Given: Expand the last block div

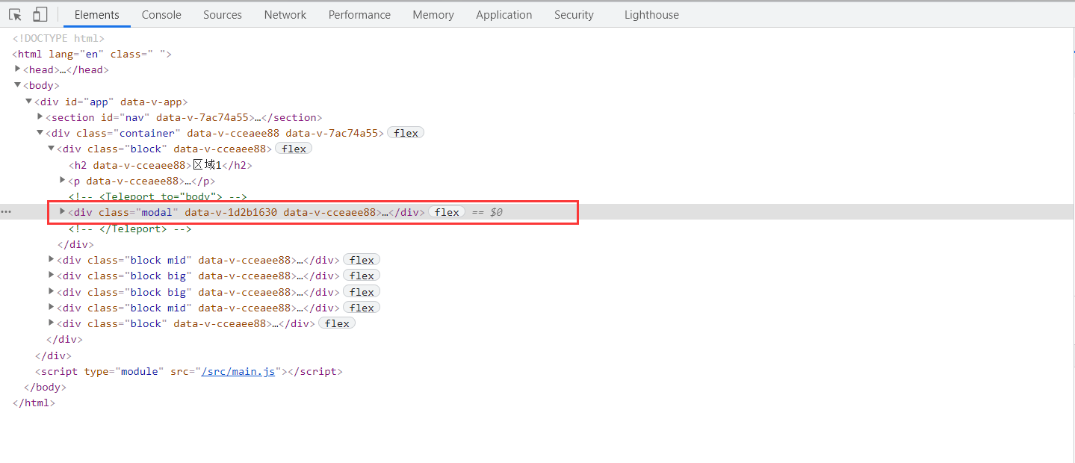Looking at the screenshot, I should point(52,323).
